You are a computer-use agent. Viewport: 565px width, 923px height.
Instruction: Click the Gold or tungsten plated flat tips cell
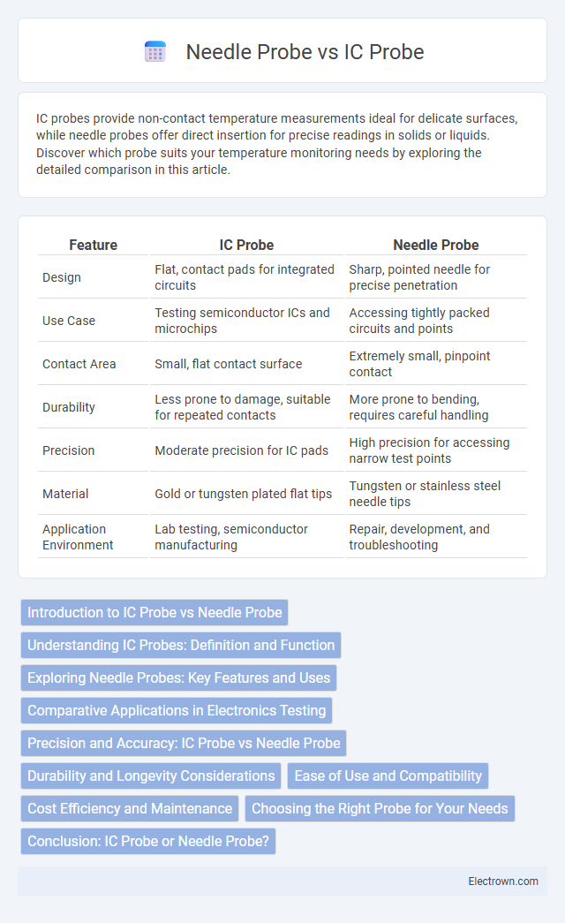[x=243, y=494]
